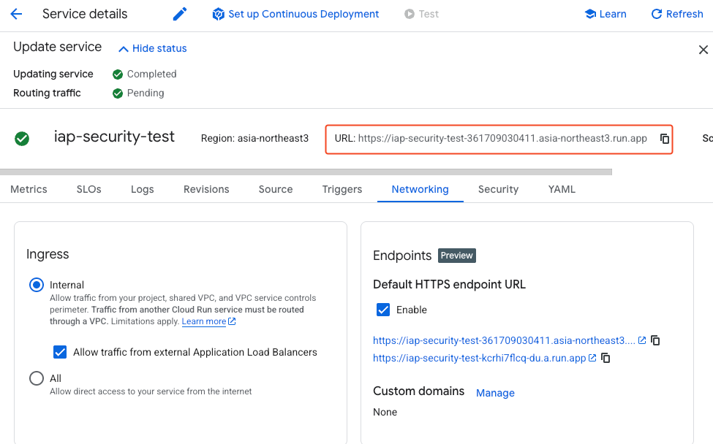Click the Default HTTPS endpoint URL heading

pyautogui.click(x=449, y=285)
